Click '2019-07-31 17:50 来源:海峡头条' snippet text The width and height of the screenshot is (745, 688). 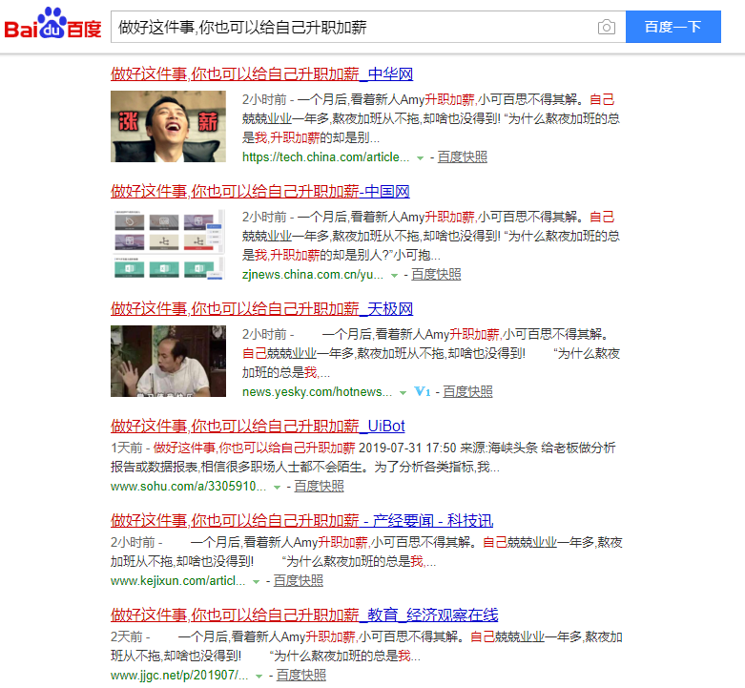(448, 448)
